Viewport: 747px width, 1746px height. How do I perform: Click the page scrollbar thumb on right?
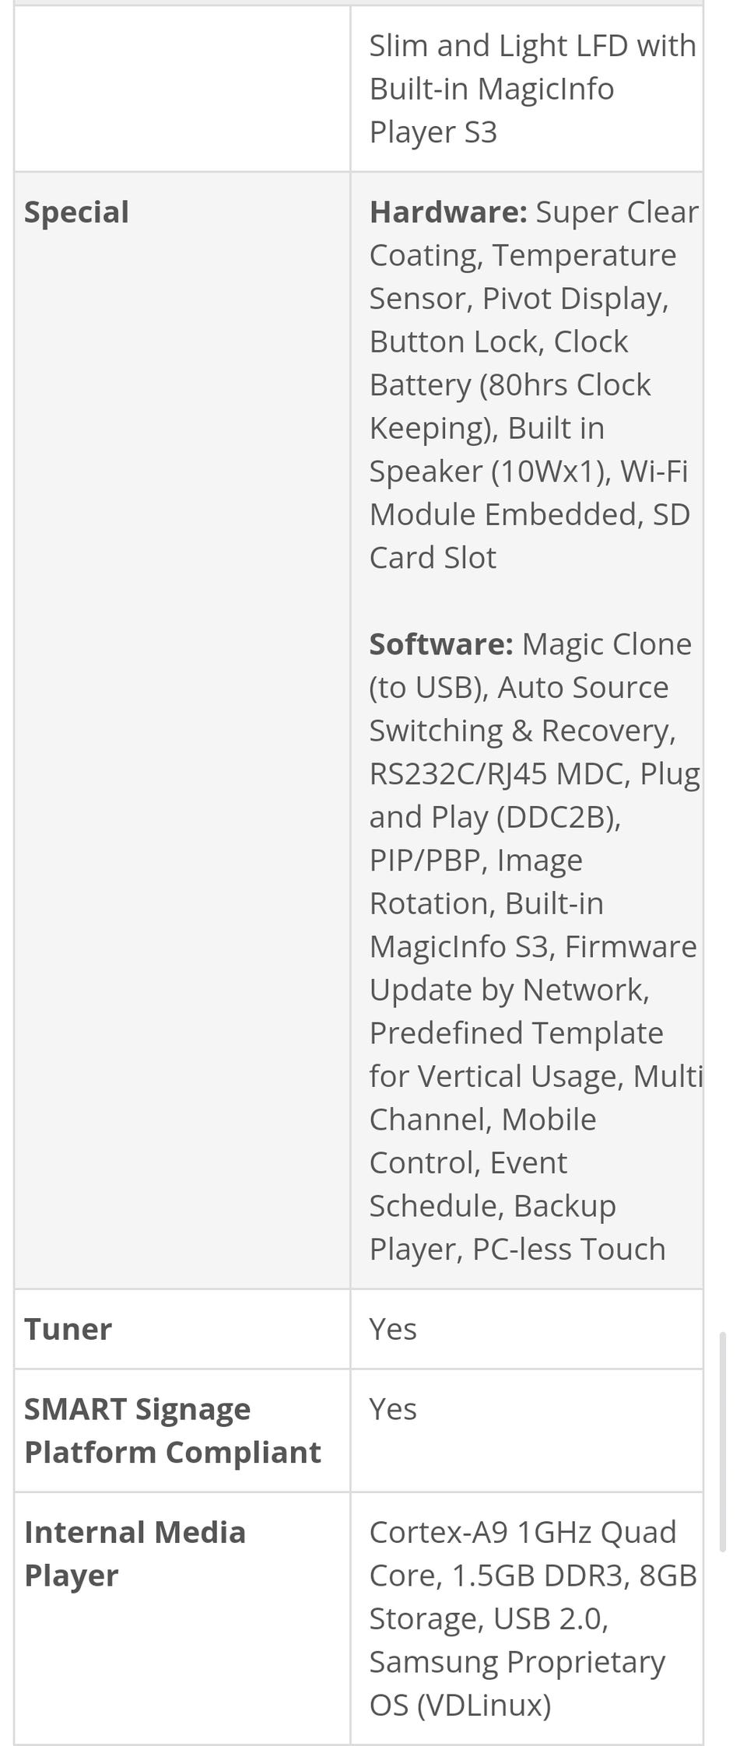(724, 1443)
